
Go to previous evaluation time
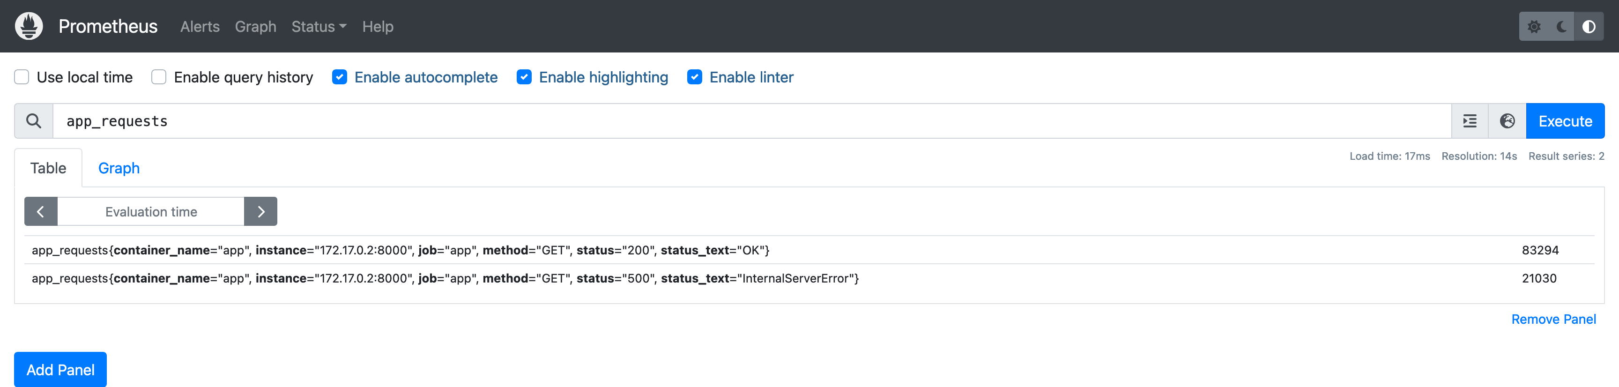coord(41,212)
